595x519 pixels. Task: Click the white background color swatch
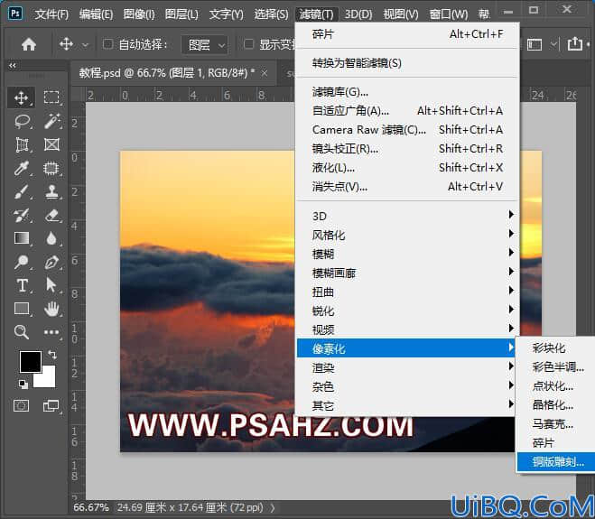pos(46,377)
